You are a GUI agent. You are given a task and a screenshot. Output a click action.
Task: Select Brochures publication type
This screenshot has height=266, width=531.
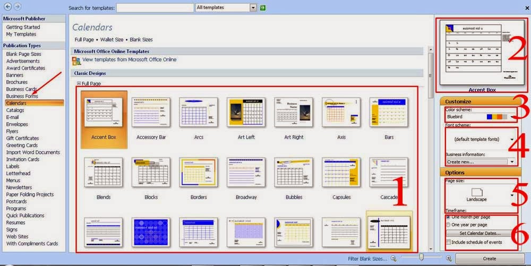[17, 82]
